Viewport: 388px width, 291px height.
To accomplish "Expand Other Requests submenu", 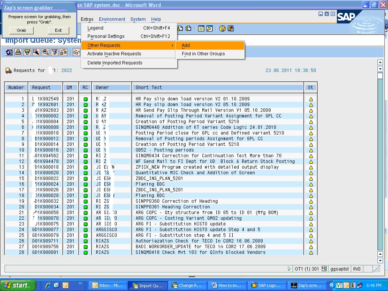I will tap(129, 45).
